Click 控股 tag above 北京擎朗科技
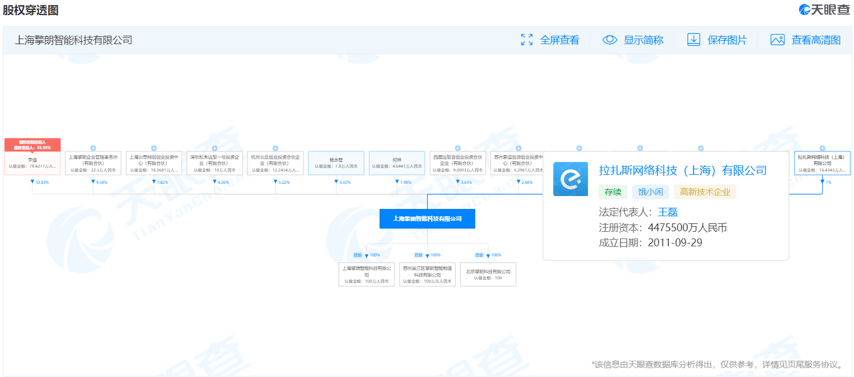 tap(479, 255)
